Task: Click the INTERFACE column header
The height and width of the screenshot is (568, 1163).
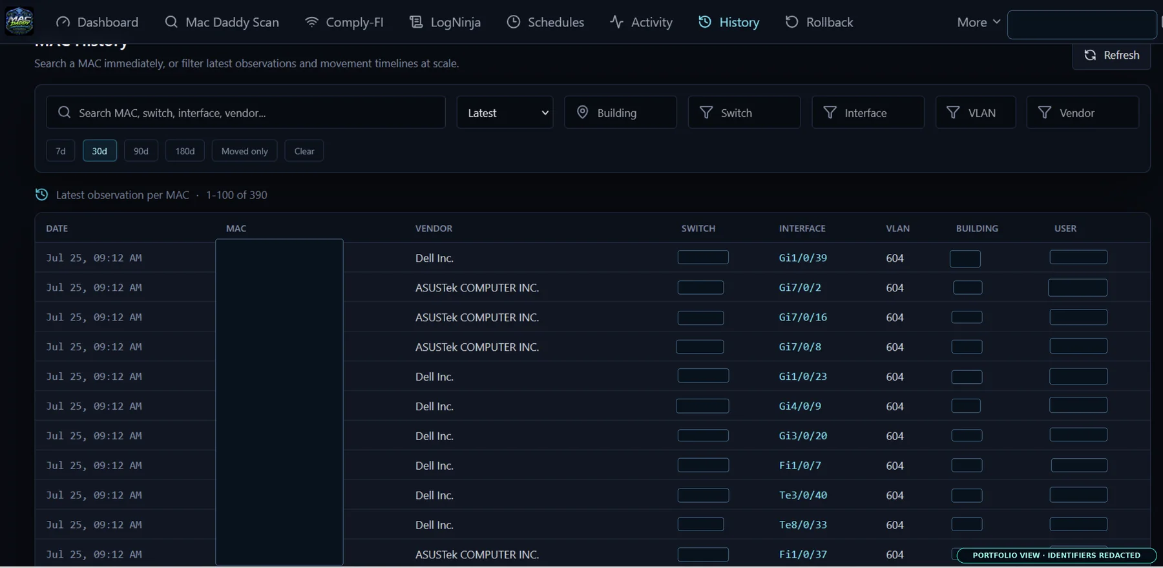Action: [802, 229]
